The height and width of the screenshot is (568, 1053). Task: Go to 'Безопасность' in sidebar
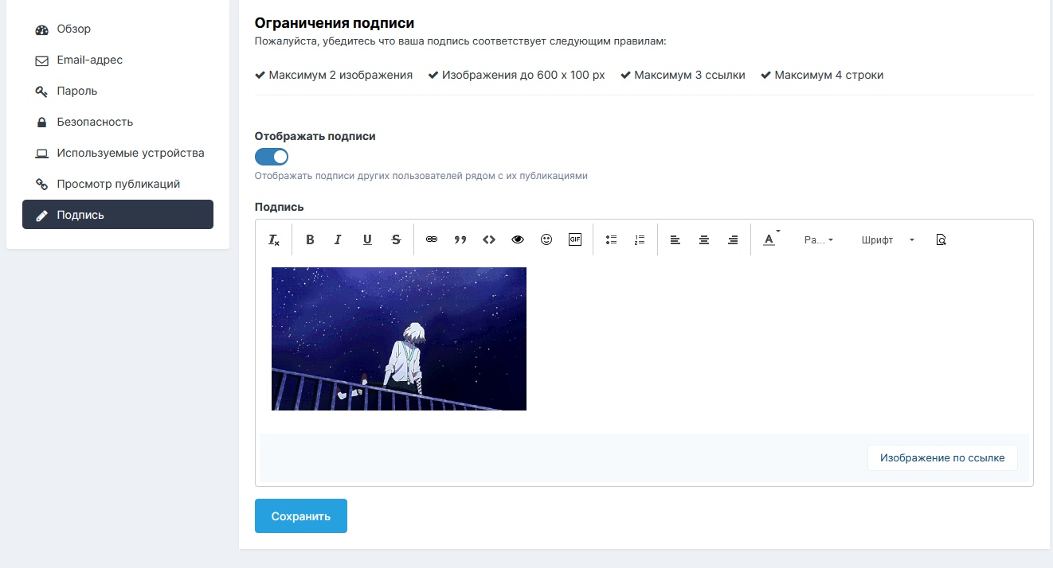tap(95, 122)
